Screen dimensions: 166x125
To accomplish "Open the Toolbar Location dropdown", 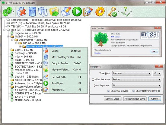I will click(136, 79).
